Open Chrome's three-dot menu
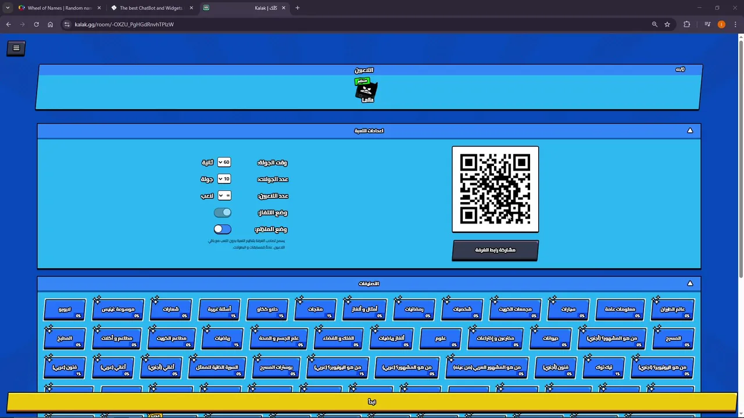This screenshot has width=744, height=418. 736,24
